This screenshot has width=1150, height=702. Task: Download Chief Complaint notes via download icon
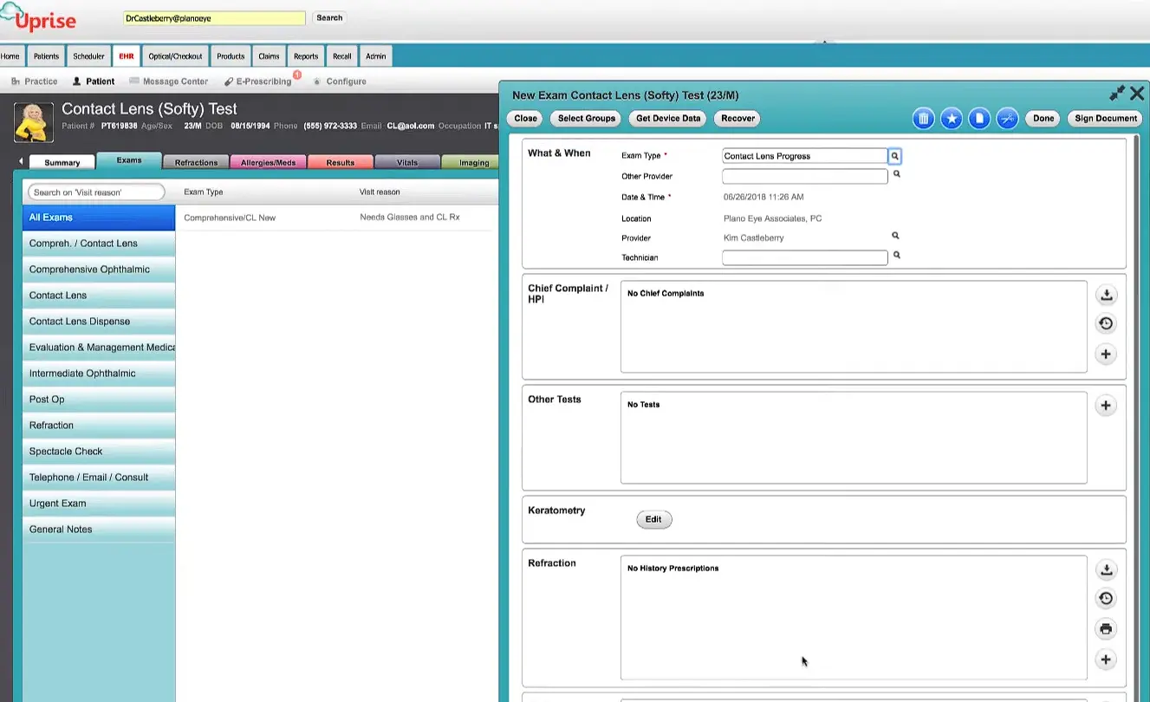point(1106,295)
